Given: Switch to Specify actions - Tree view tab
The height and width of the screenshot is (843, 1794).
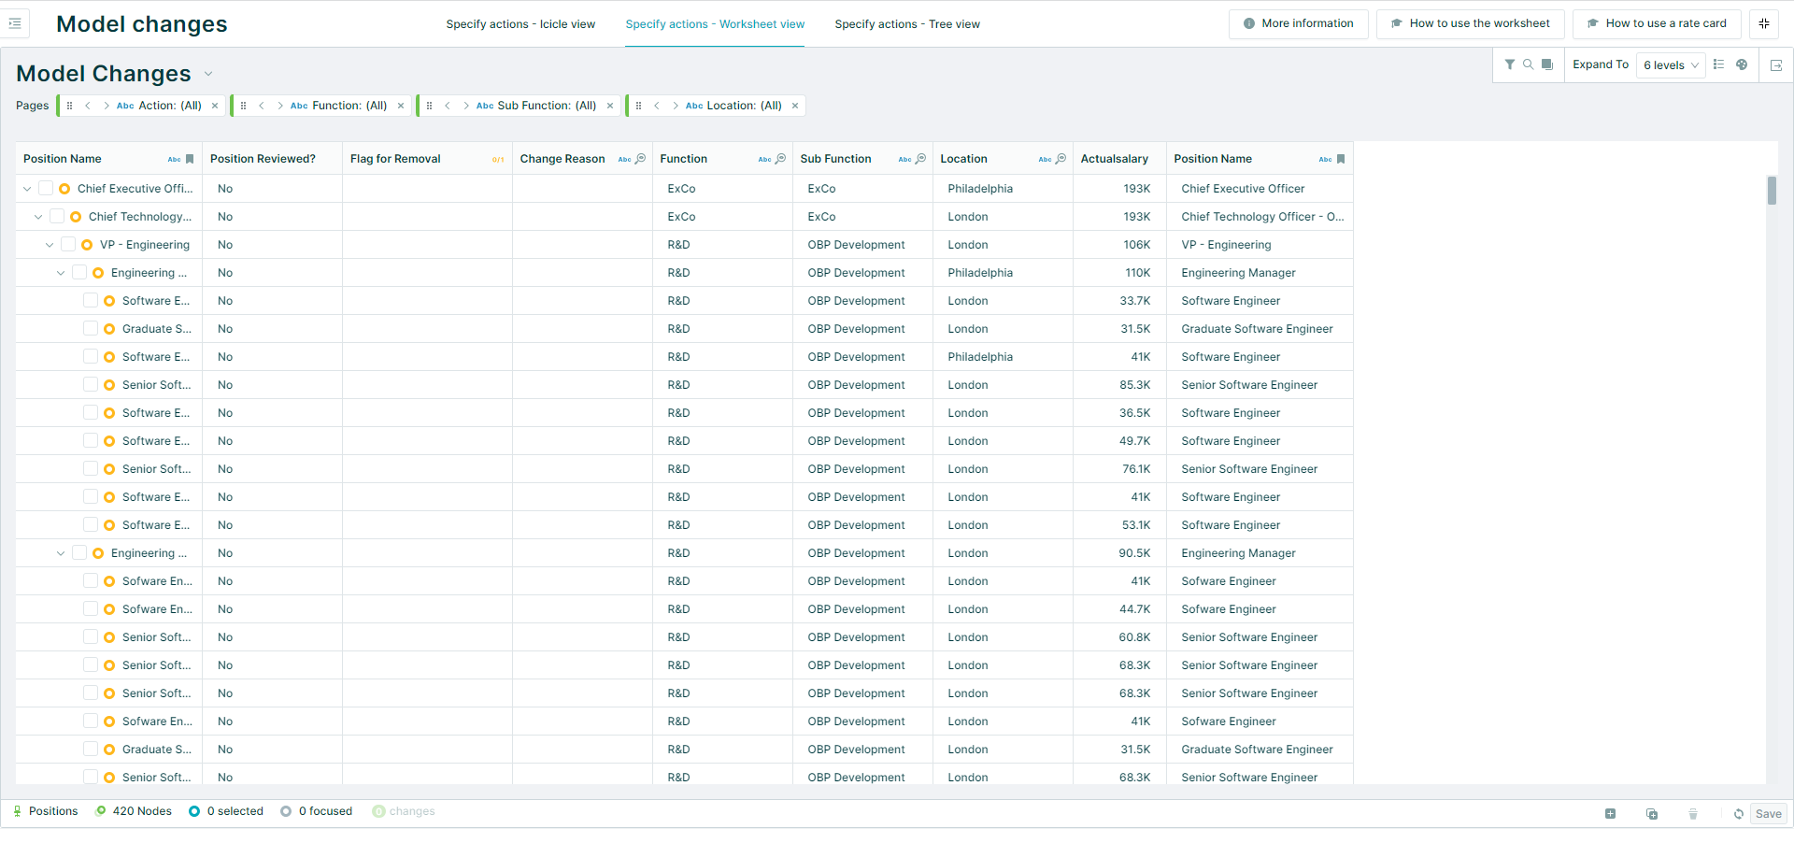Looking at the screenshot, I should click(x=907, y=24).
